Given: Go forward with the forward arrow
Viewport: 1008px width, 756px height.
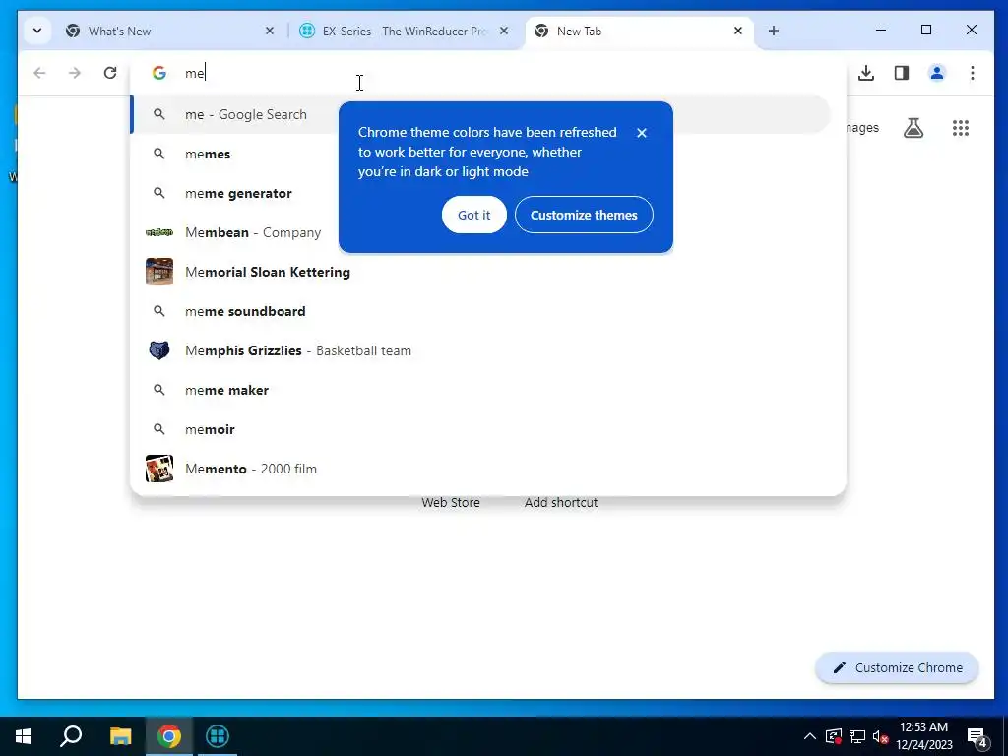Looking at the screenshot, I should click(x=75, y=73).
